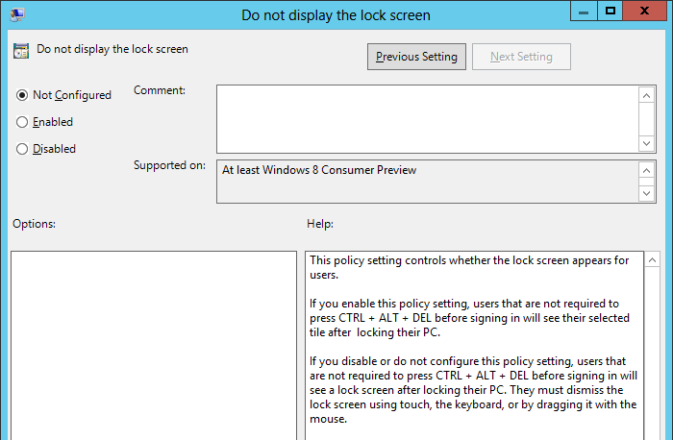
Task: Minimize the policy setting window
Action: click(x=583, y=12)
